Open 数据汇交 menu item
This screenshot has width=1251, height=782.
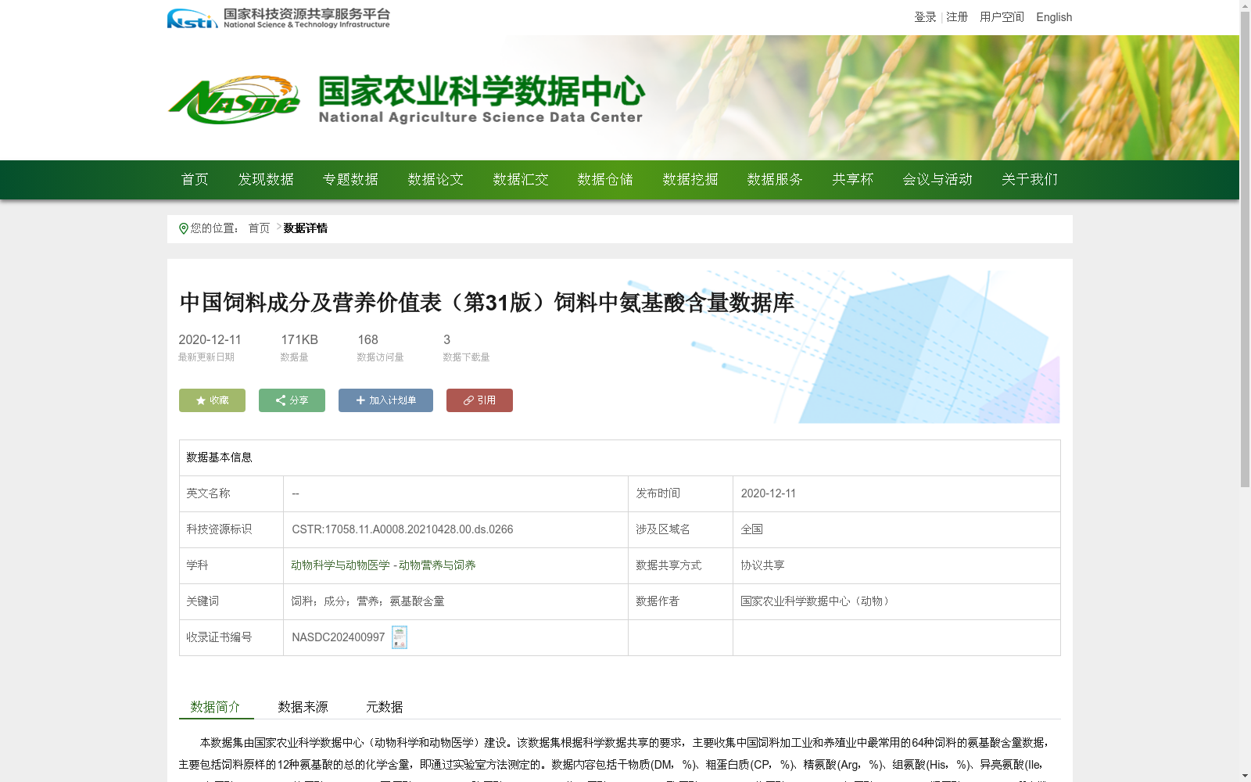pos(521,180)
